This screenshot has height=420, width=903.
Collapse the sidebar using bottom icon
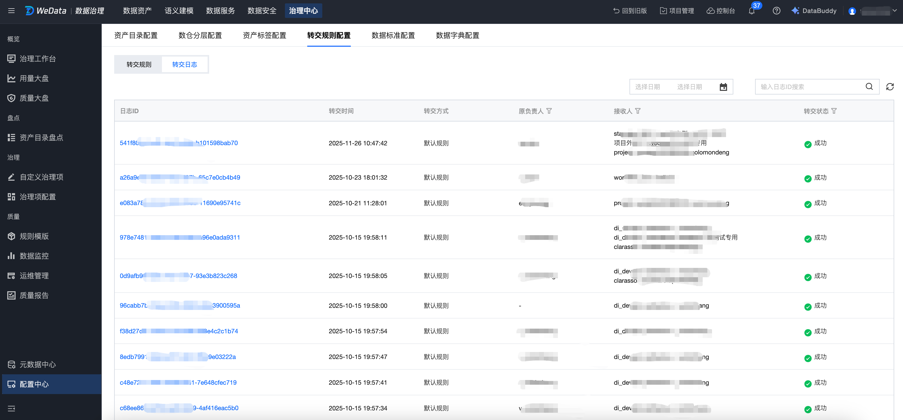pyautogui.click(x=11, y=408)
